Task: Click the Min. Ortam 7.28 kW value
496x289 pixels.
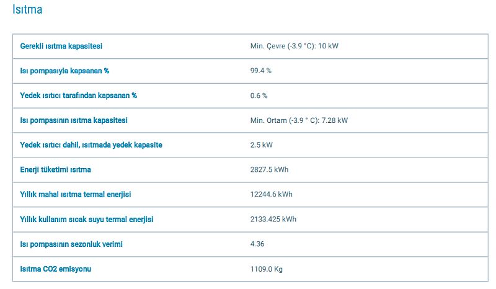Action: click(299, 120)
